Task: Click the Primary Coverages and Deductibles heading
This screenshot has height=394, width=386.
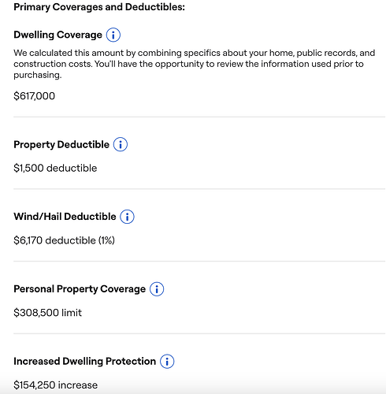Action: (99, 7)
